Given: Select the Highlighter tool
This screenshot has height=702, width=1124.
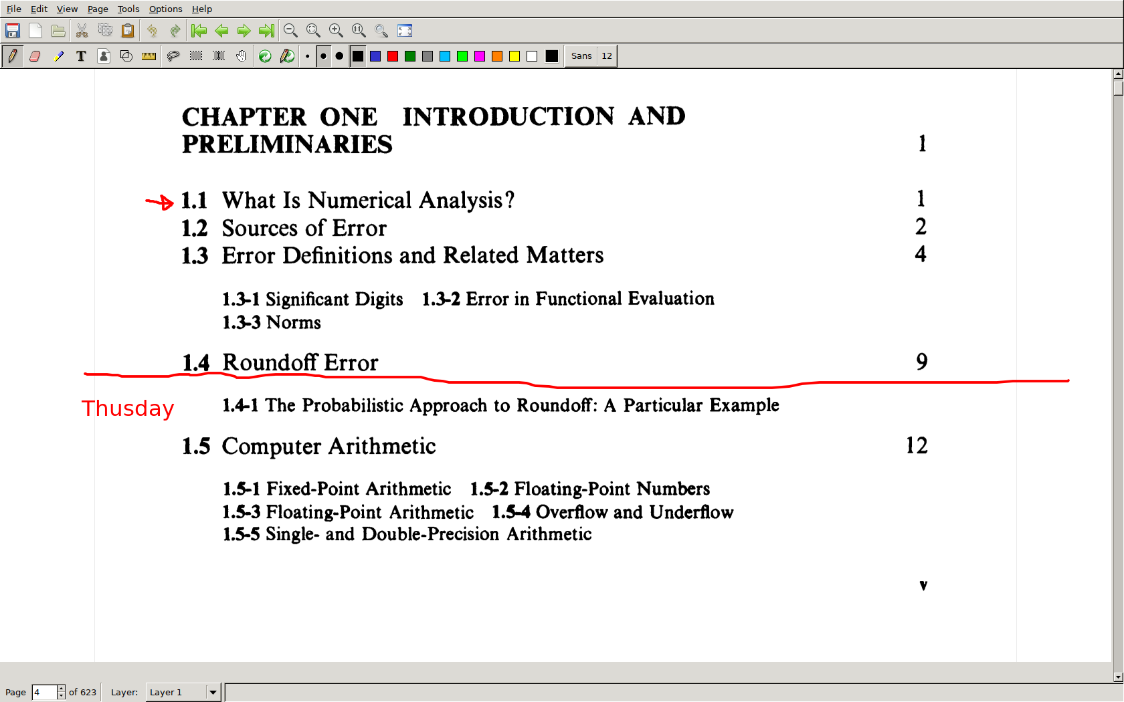Looking at the screenshot, I should (59, 56).
